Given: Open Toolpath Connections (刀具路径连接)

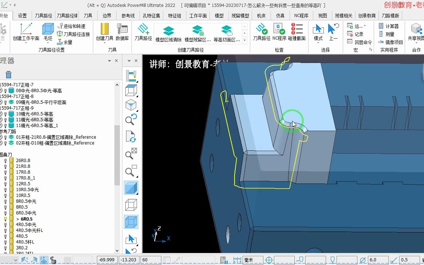Looking at the screenshot, I should coord(73,34).
